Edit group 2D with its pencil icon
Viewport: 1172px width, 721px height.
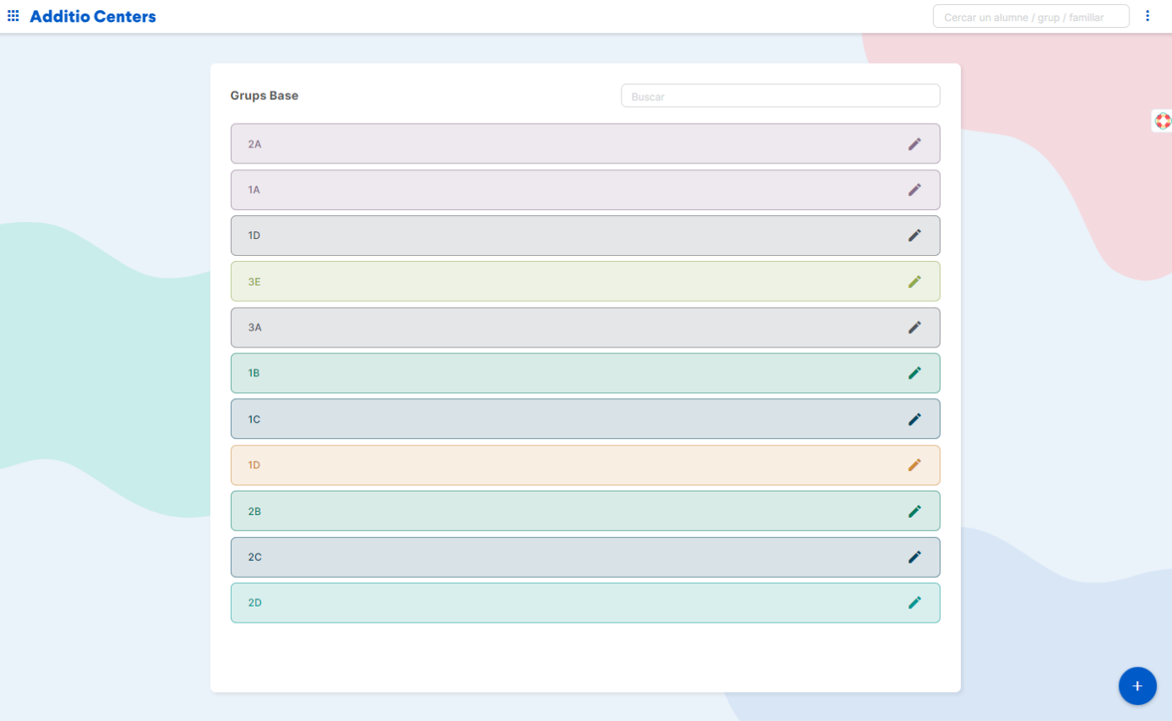[x=914, y=603]
